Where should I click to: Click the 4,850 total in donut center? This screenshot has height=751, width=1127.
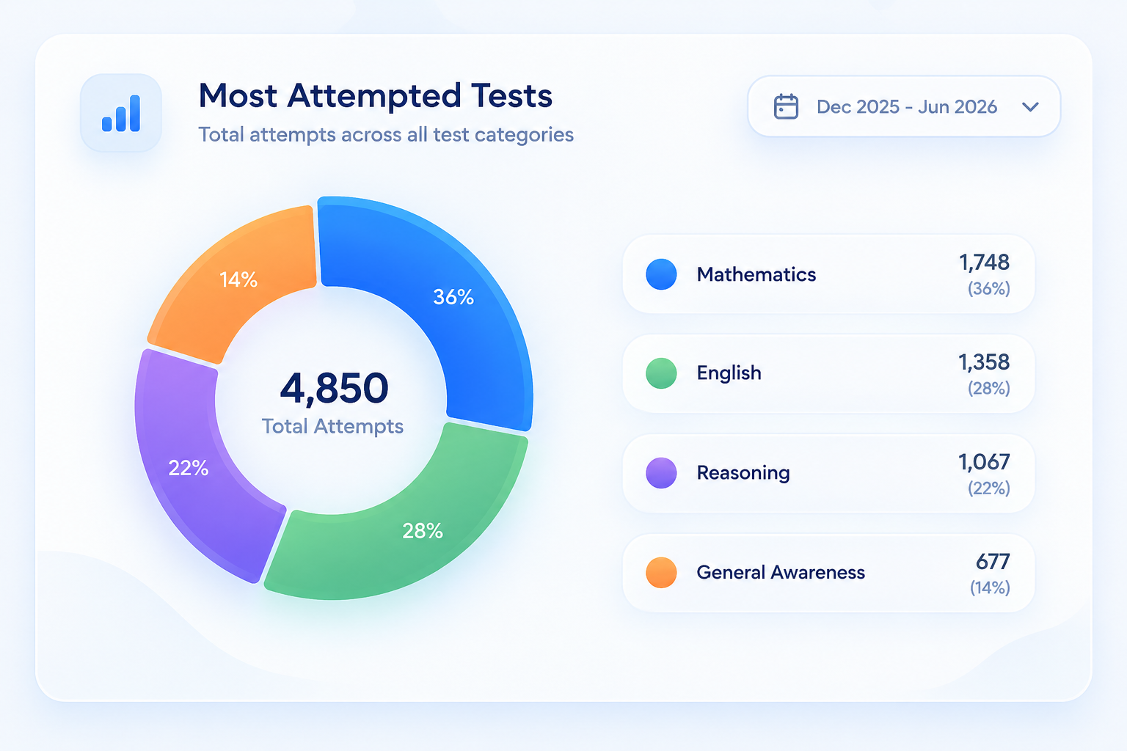[335, 388]
